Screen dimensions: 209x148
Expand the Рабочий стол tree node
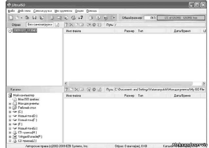pos(10,108)
